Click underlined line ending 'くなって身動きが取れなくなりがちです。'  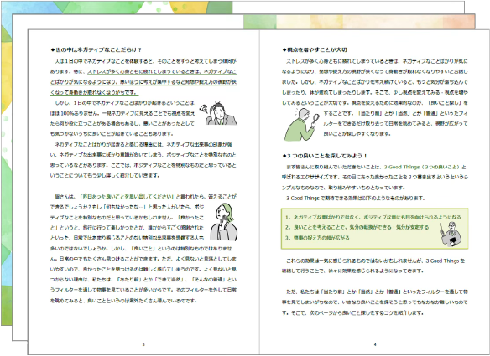[94, 92]
